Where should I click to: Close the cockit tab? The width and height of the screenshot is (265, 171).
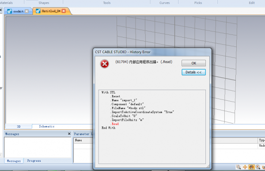coord(26,11)
